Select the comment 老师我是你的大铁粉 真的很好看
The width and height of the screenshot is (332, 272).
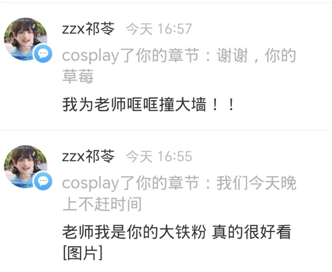176,232
